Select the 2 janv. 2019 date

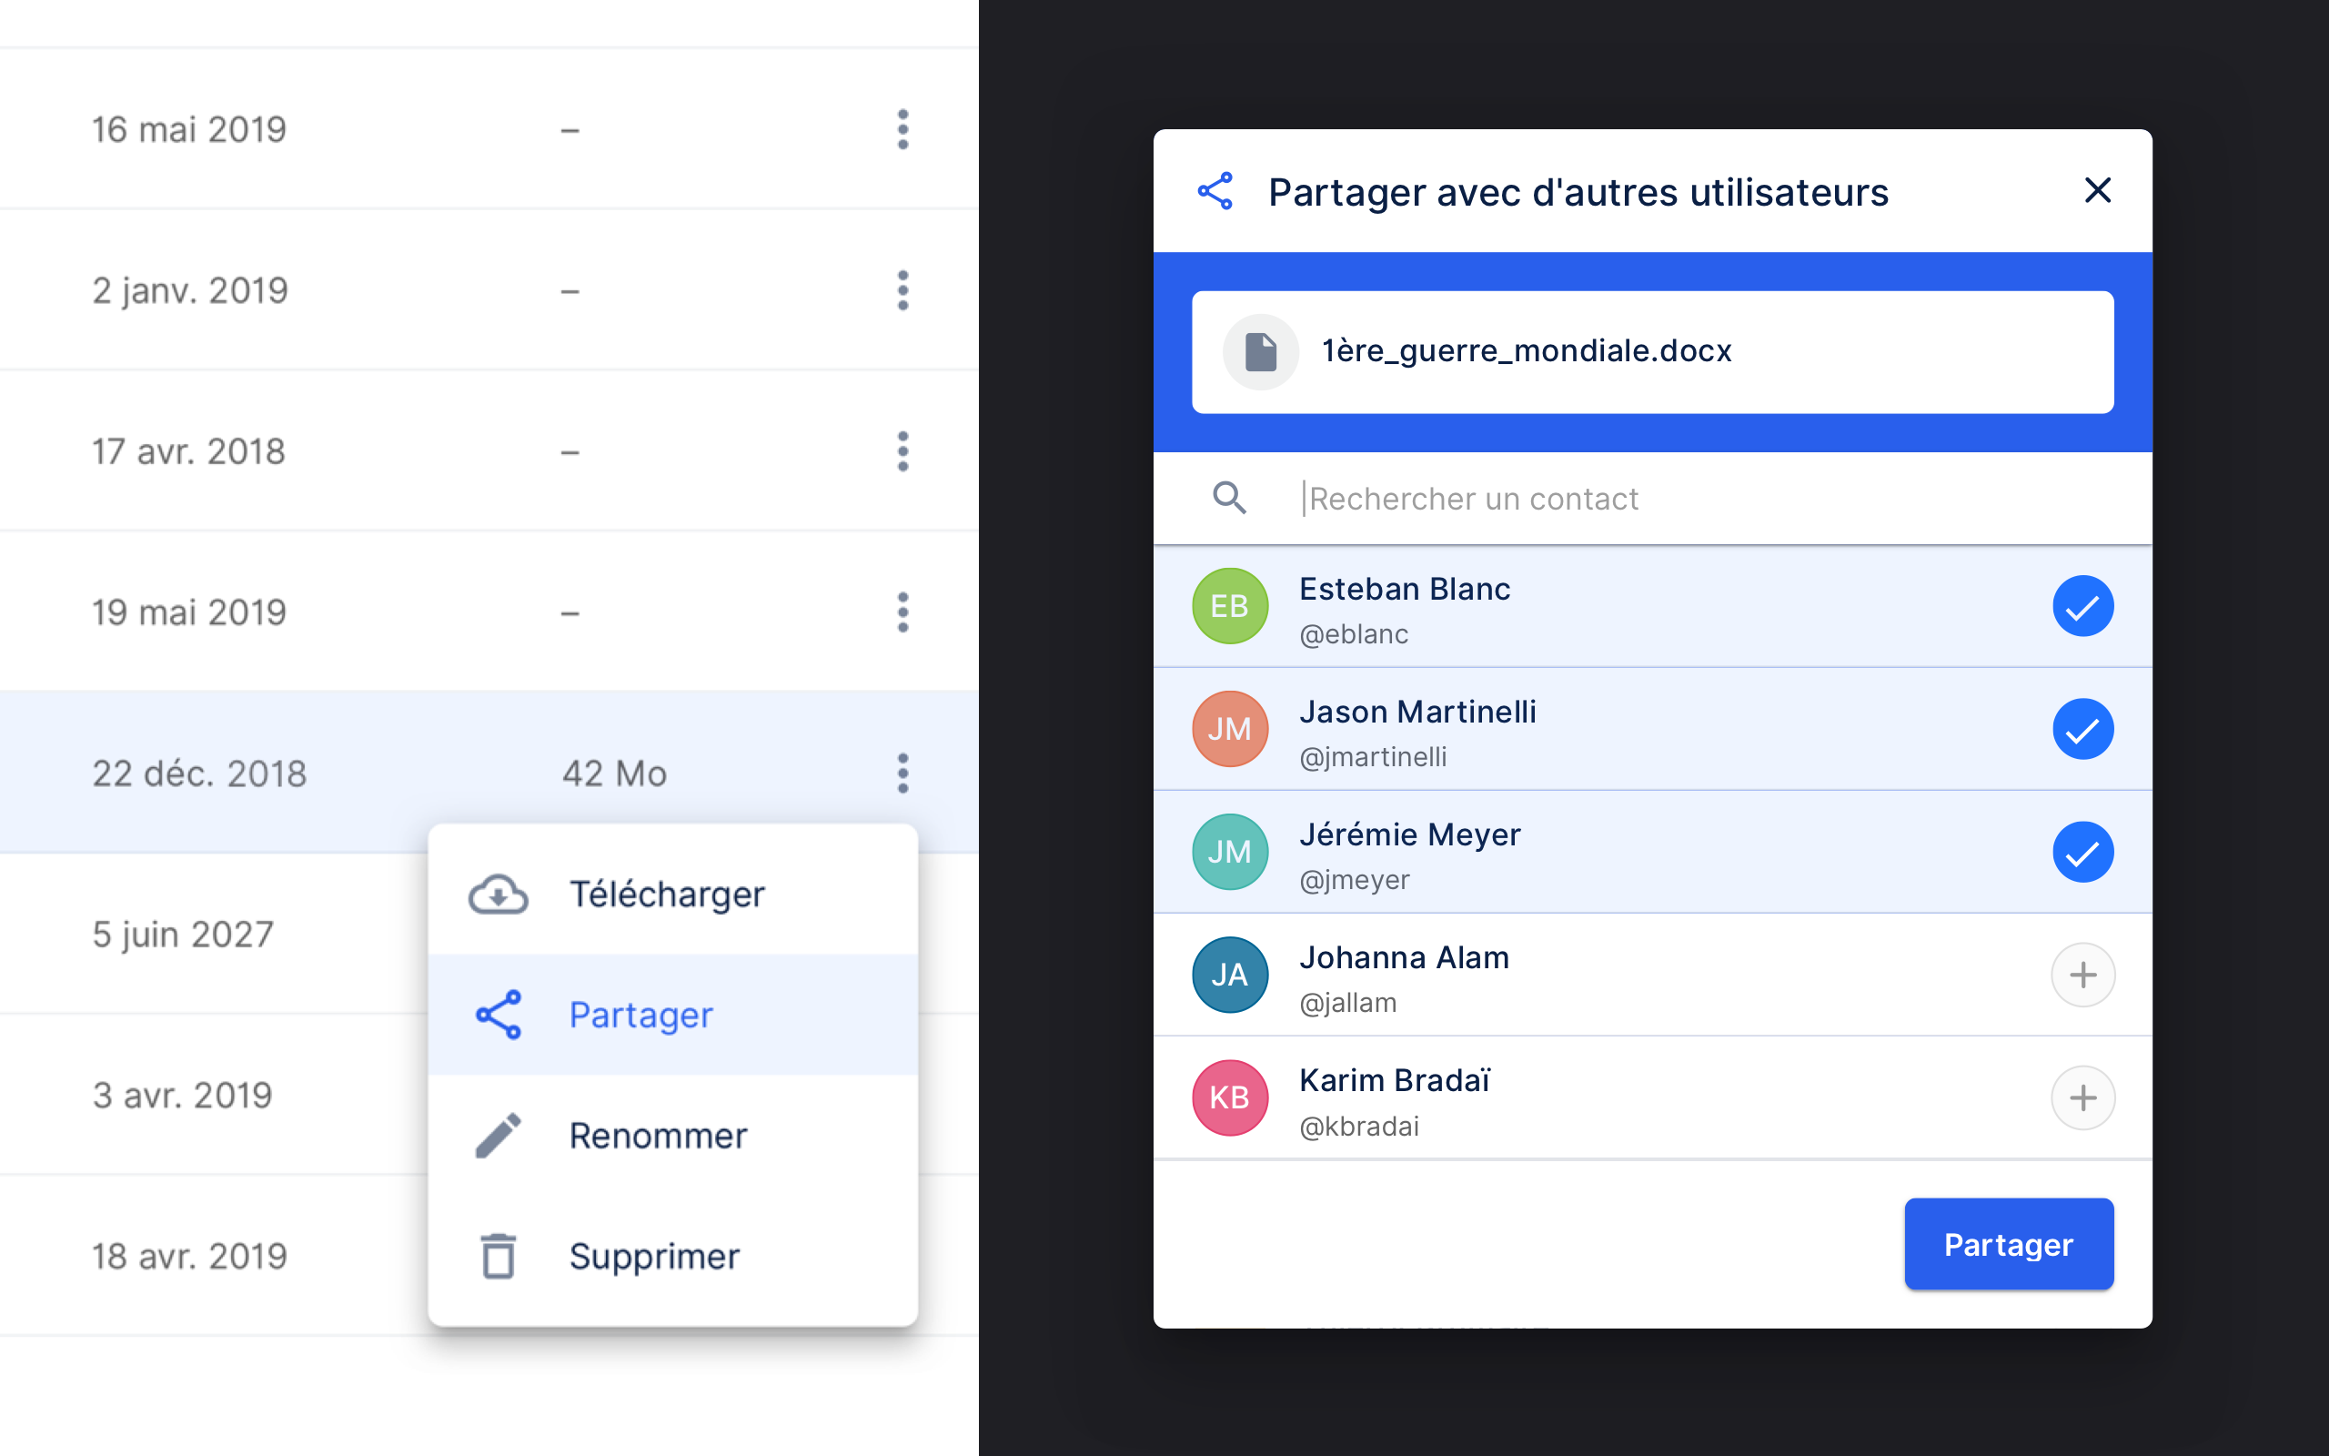190,291
